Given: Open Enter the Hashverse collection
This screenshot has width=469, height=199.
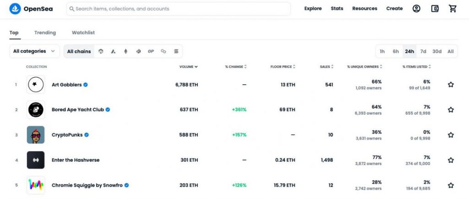Looking at the screenshot, I should 76,160.
